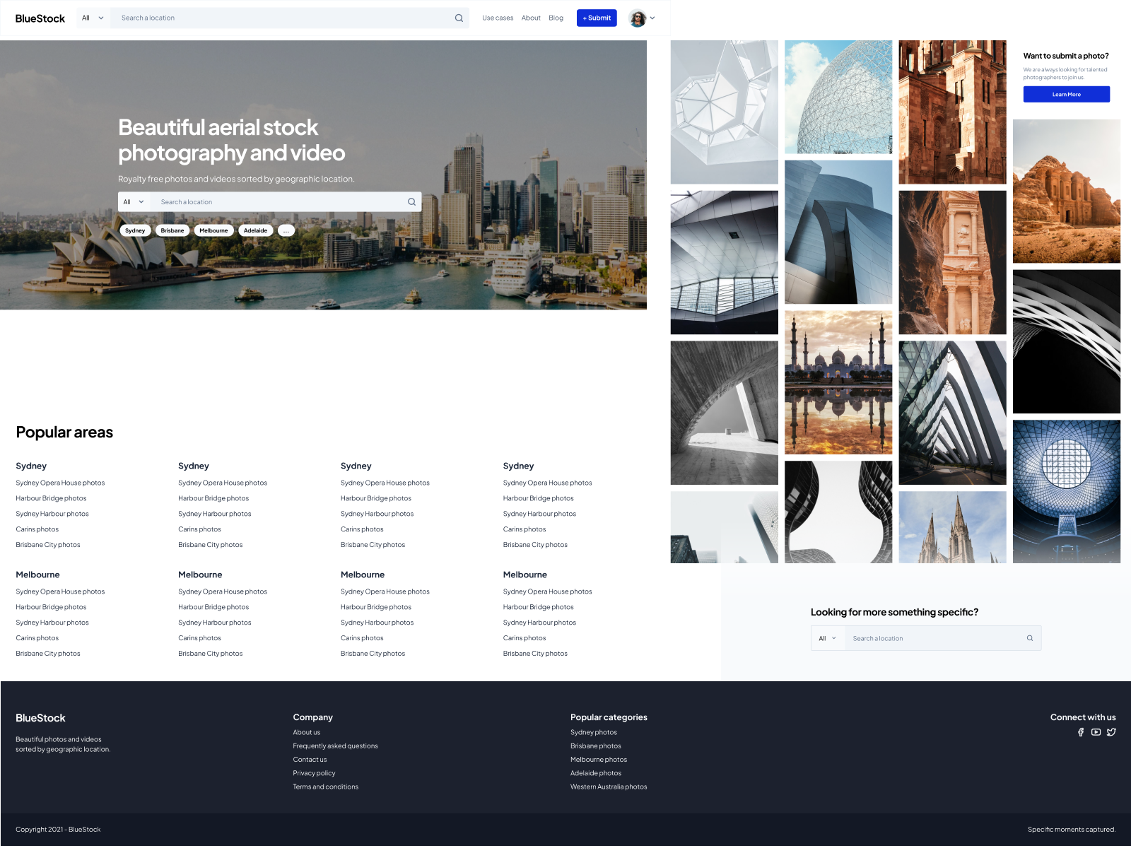This screenshot has height=848, width=1131.
Task: Open 'Adelaide photos' in Popular categories
Action: click(596, 774)
